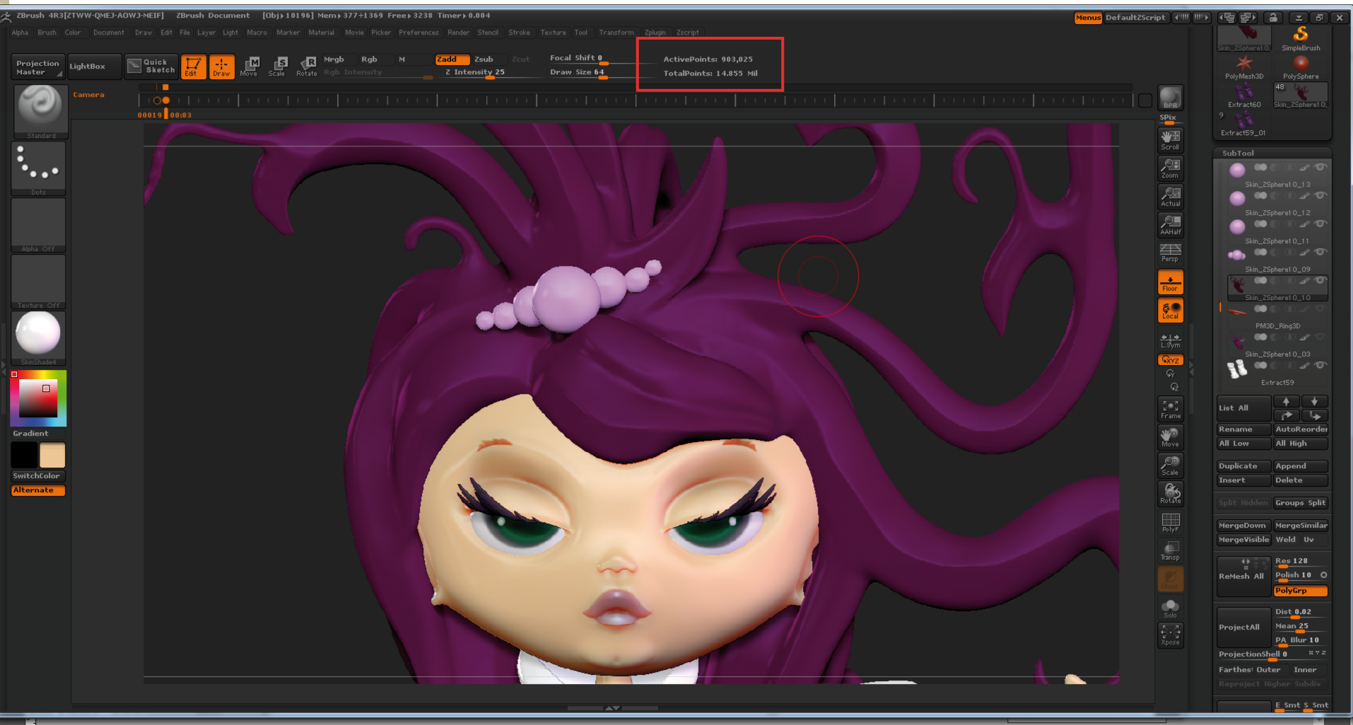Open the Alpha Off selector
The image size is (1353, 725).
(x=39, y=225)
